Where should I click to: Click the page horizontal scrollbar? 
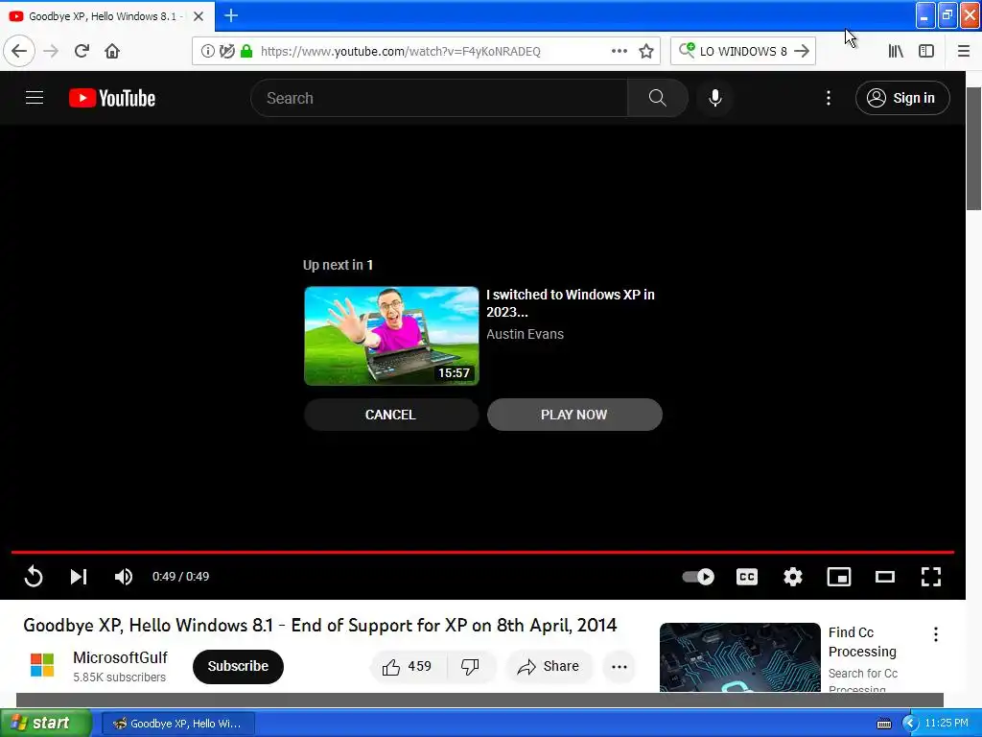point(479,700)
